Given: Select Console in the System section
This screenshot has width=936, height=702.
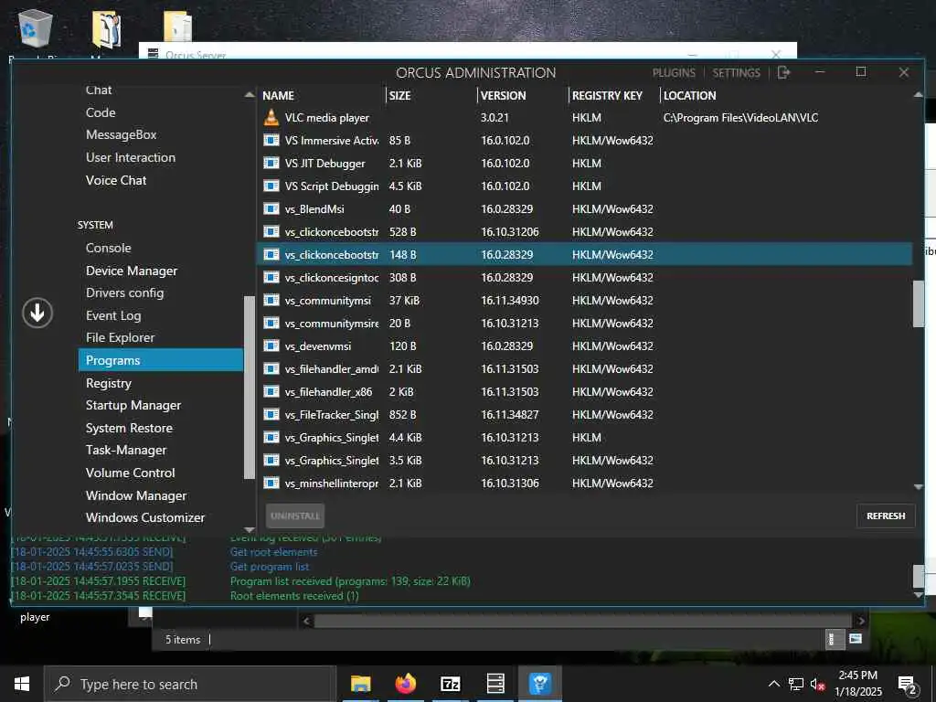Looking at the screenshot, I should 108,248.
